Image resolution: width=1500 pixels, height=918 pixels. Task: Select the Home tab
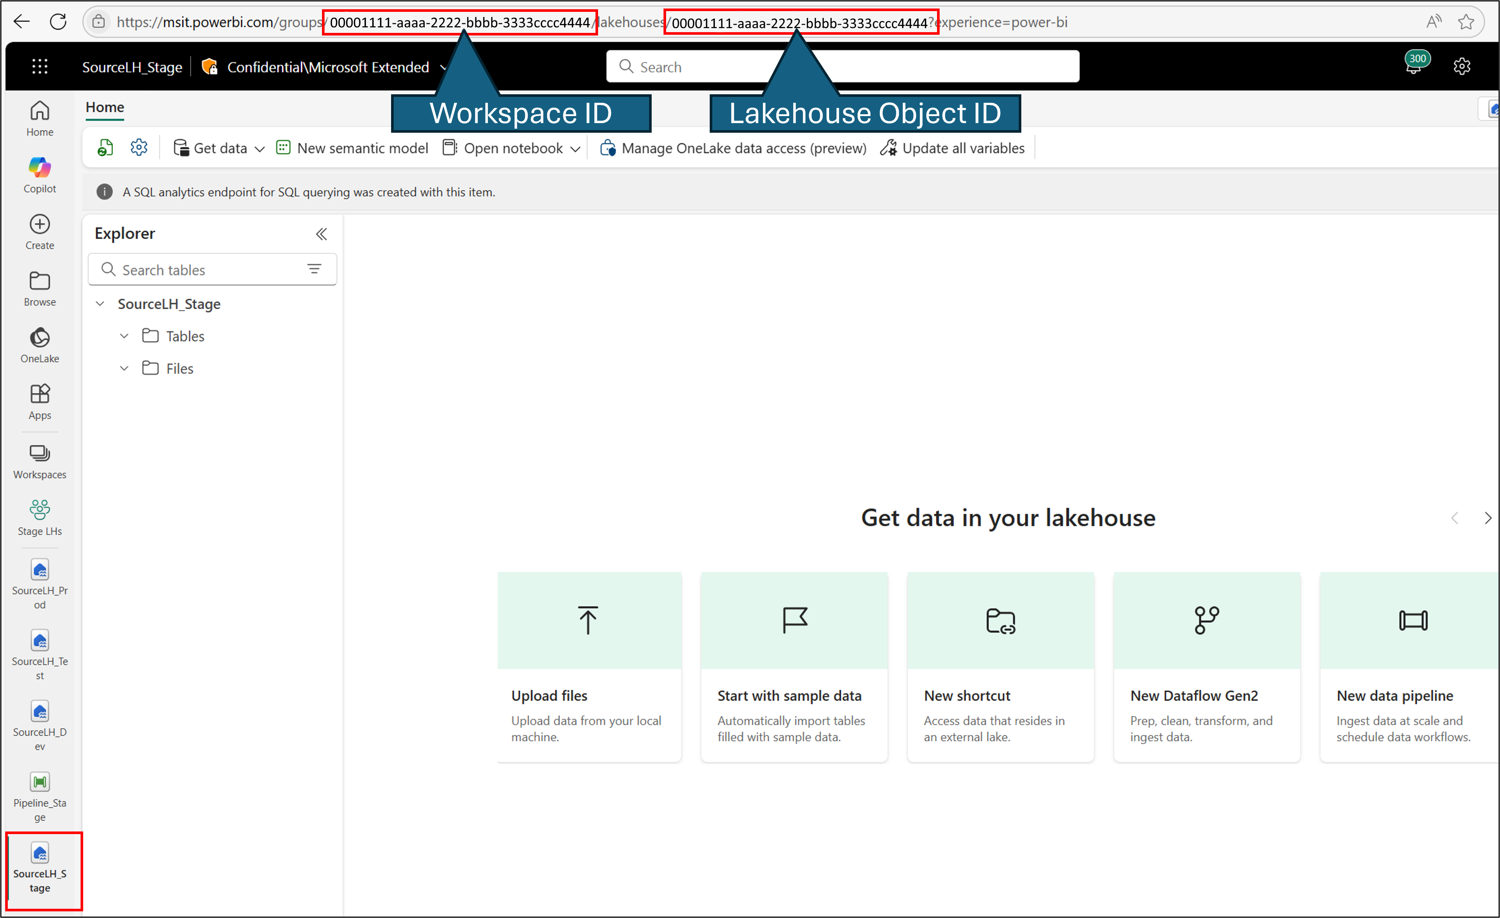click(x=105, y=107)
